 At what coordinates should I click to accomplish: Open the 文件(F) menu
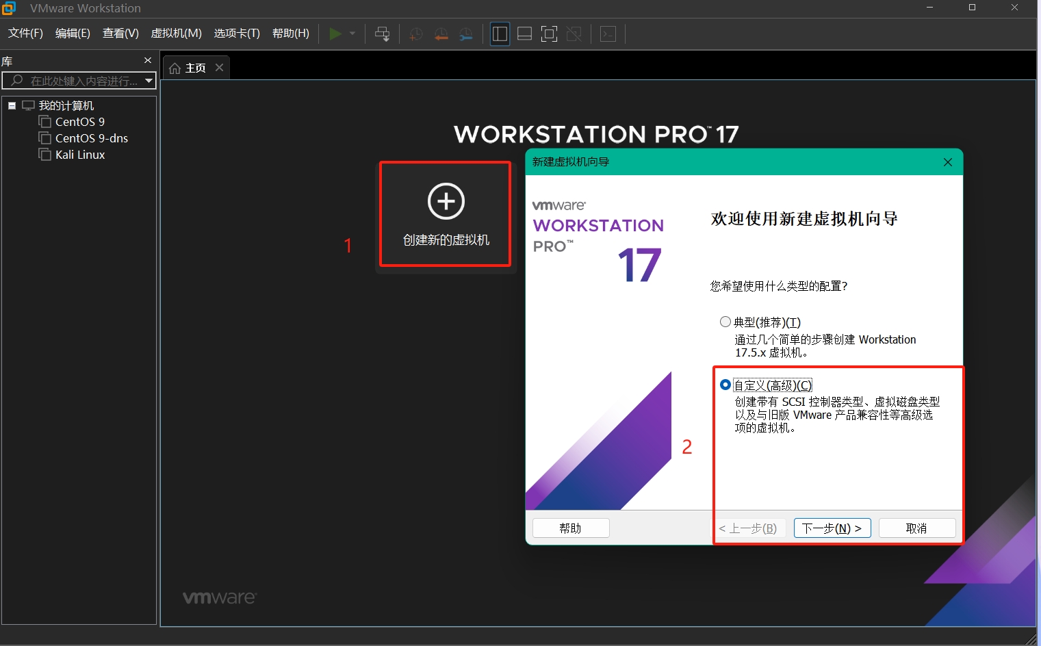point(25,34)
